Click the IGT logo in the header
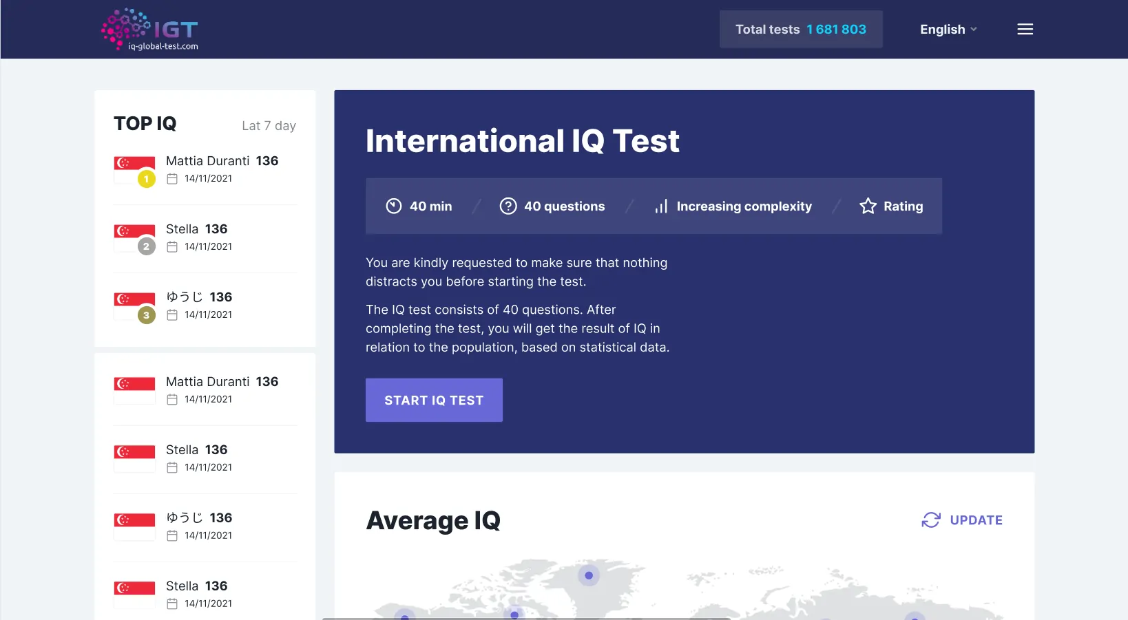Viewport: 1128px width, 620px height. coord(149,30)
